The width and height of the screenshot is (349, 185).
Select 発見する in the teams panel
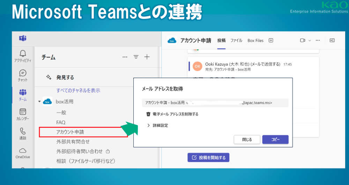point(65,77)
